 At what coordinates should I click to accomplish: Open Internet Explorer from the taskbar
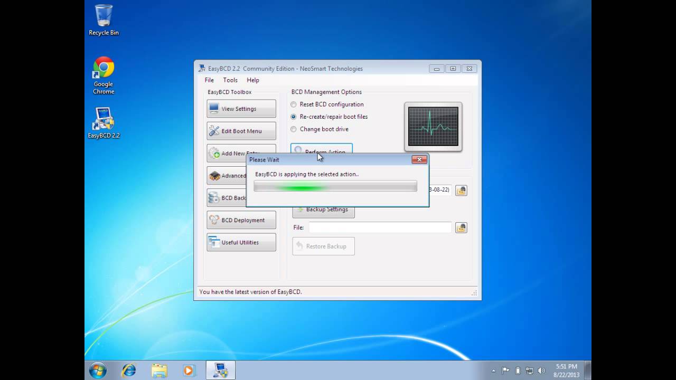tap(128, 370)
